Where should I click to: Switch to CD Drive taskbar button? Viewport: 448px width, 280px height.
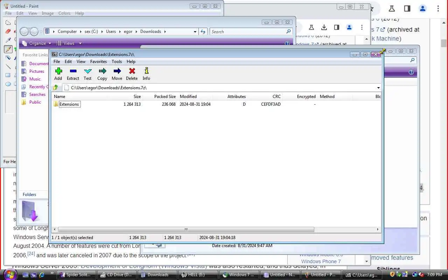pos(117,275)
